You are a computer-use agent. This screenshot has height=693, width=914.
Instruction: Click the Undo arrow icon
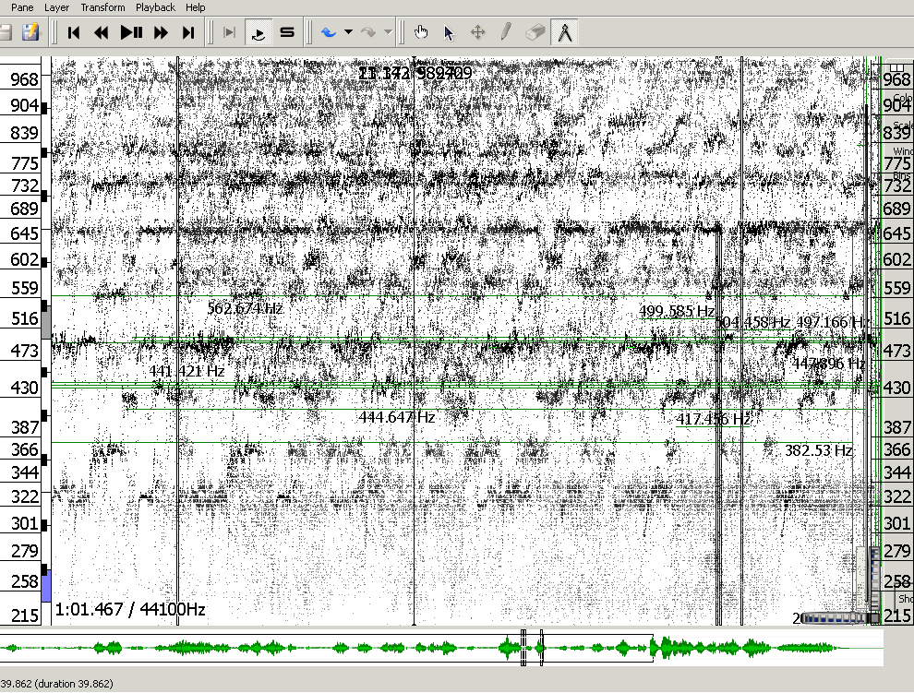tap(329, 33)
